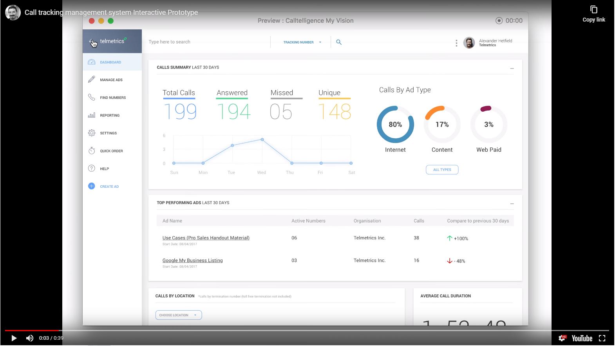Click the -48% red arrow indicator

coord(450,261)
